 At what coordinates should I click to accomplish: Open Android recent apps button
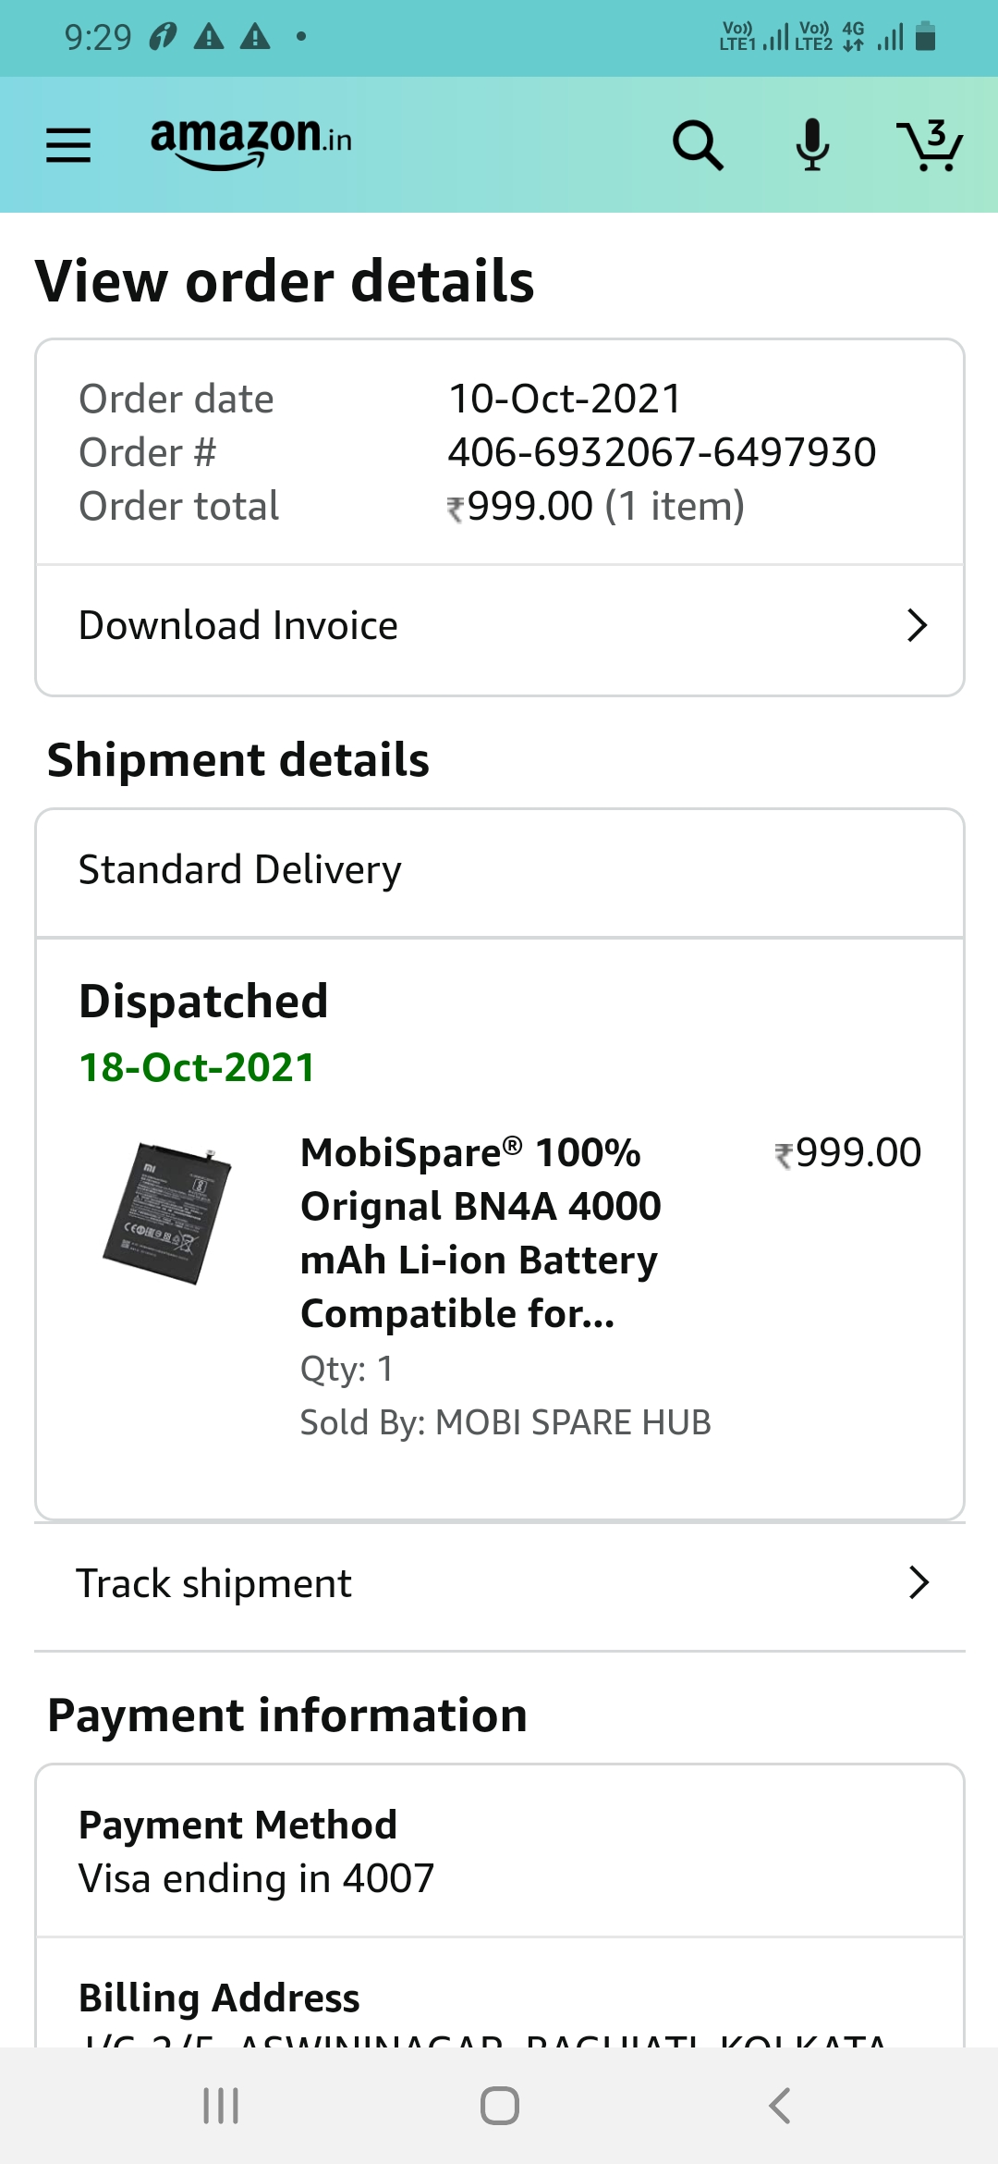coord(221,2106)
